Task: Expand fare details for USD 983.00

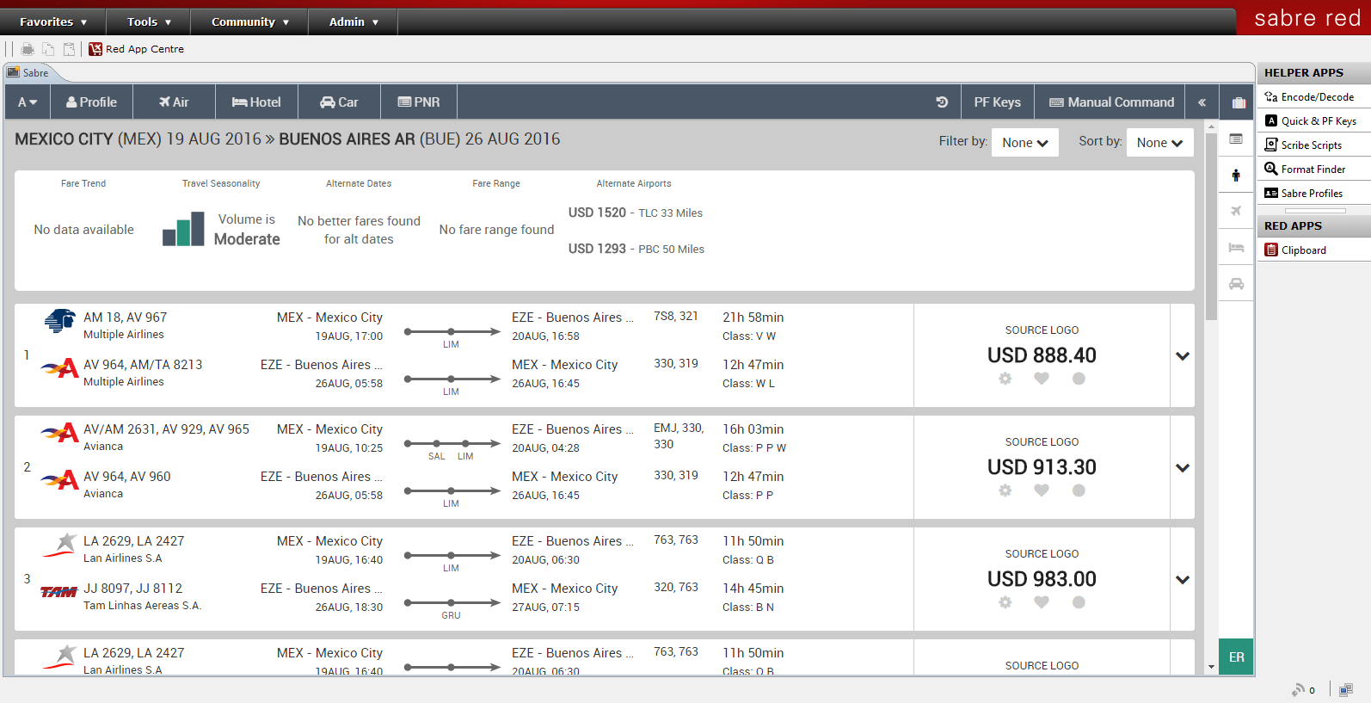Action: coord(1183,579)
